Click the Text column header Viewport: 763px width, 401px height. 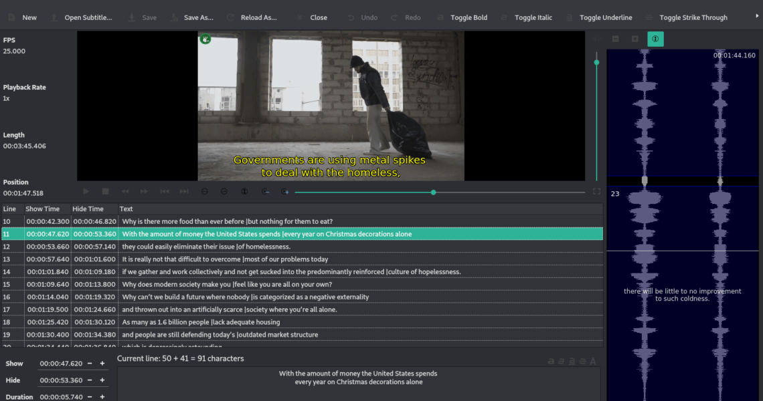click(126, 209)
